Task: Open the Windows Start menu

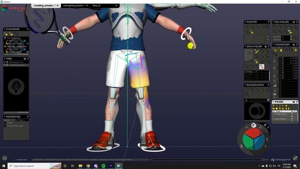Action: pyautogui.click(x=4, y=166)
